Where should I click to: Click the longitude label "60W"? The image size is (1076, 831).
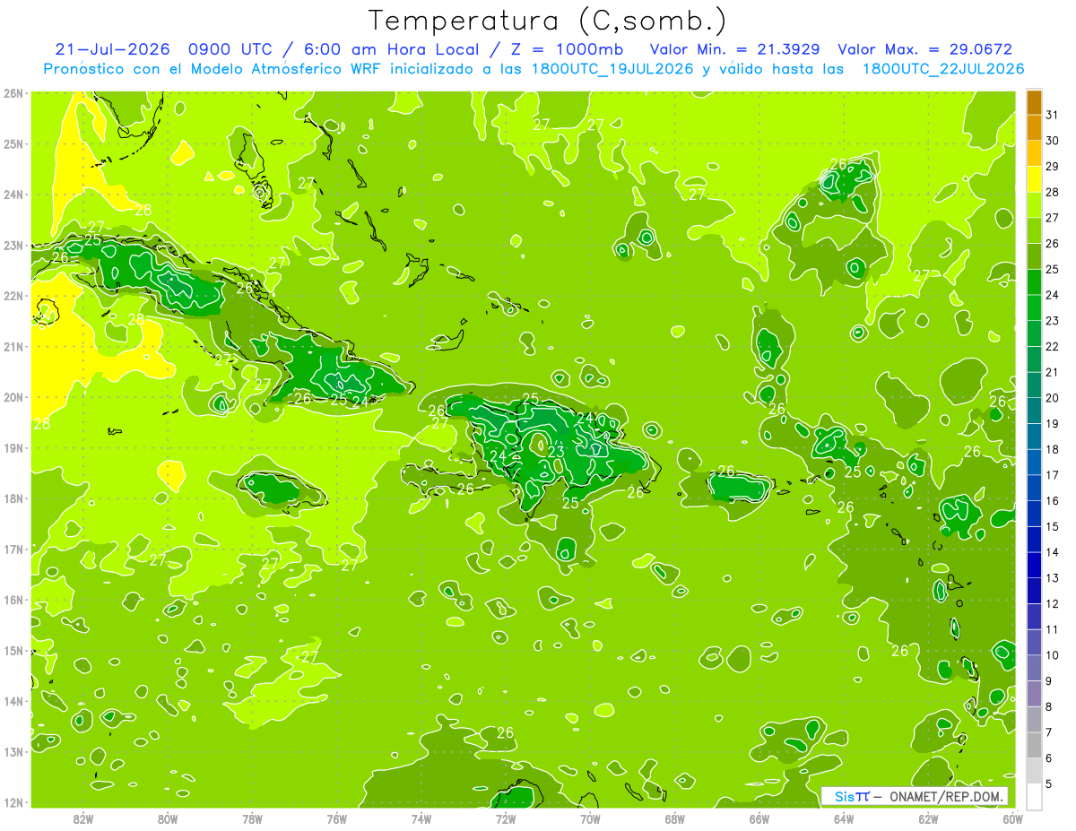(1013, 818)
